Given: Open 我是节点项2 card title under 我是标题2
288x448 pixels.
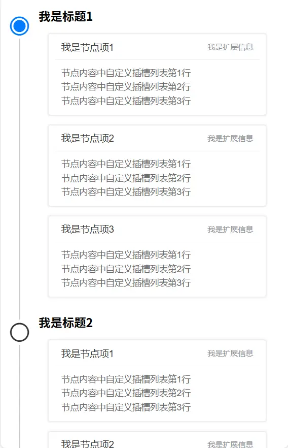Looking at the screenshot, I should (87, 443).
